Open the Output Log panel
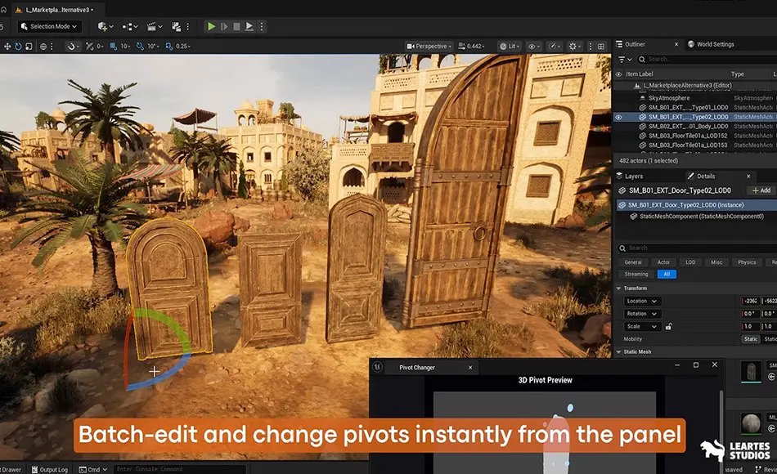The height and width of the screenshot is (474, 777). (x=49, y=469)
